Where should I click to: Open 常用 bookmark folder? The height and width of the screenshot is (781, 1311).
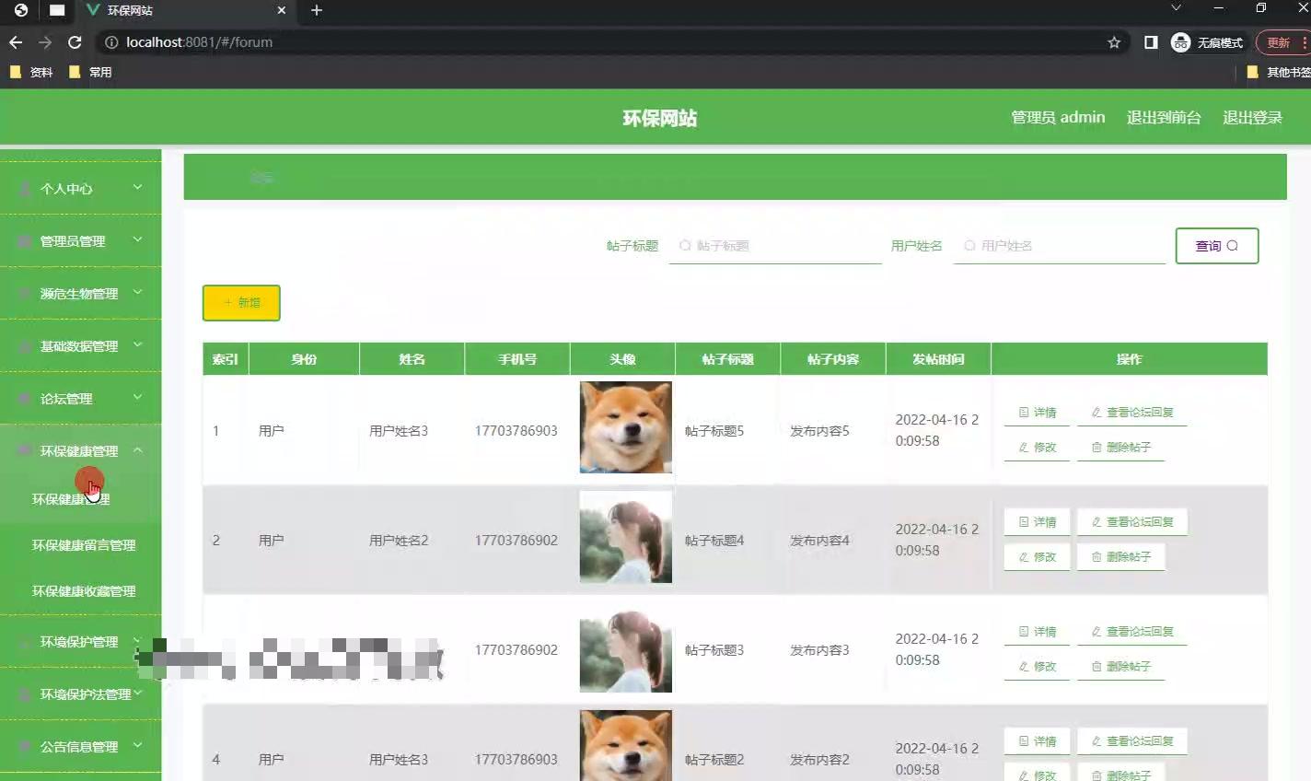click(x=90, y=72)
